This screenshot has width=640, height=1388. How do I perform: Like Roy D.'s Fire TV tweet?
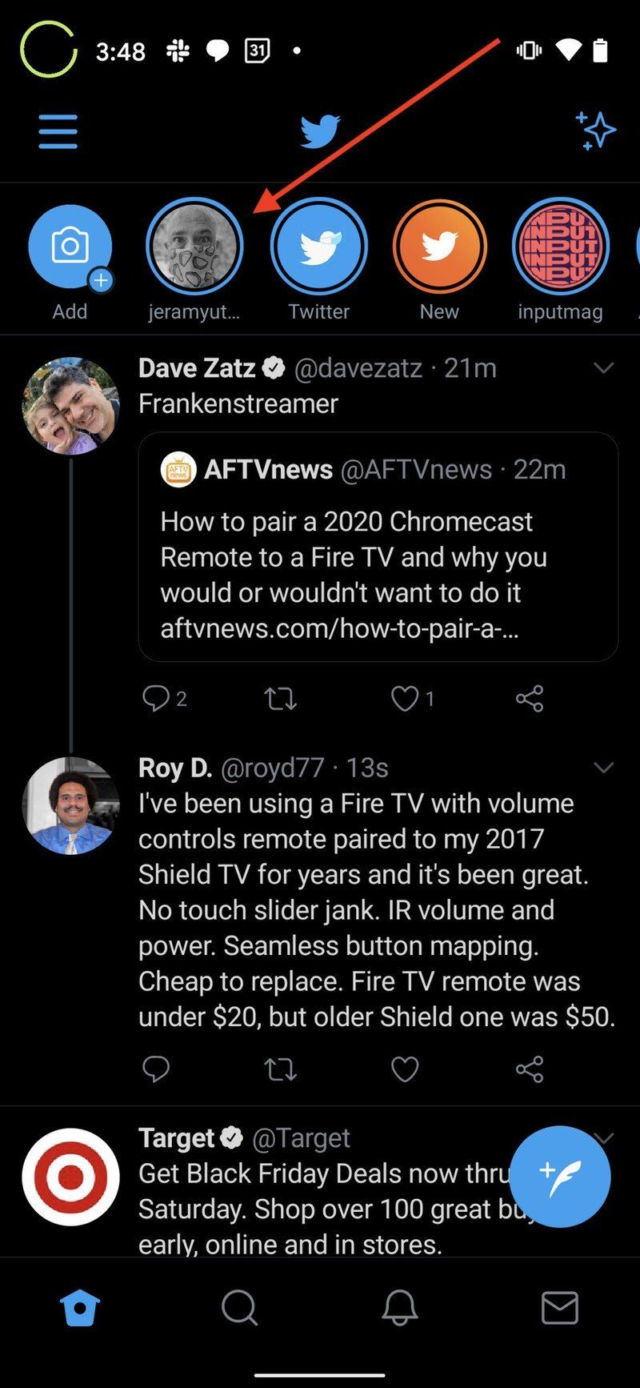point(405,1069)
